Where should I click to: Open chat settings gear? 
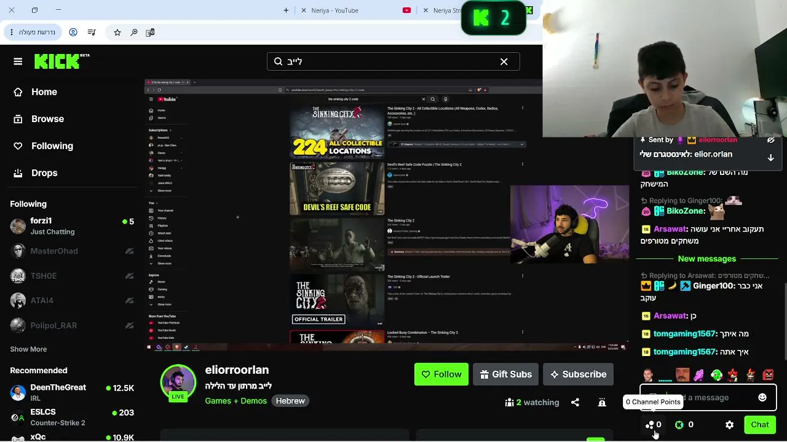pos(729,425)
